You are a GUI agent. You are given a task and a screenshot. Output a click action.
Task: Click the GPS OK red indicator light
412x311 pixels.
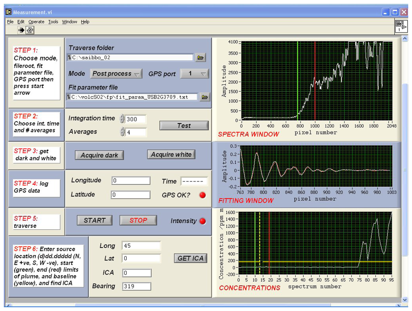coord(202,195)
